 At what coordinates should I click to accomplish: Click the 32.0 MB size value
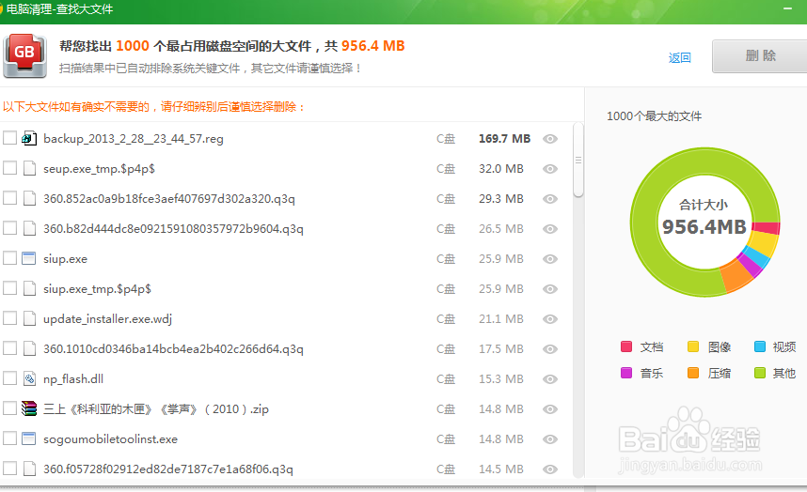[x=500, y=168]
